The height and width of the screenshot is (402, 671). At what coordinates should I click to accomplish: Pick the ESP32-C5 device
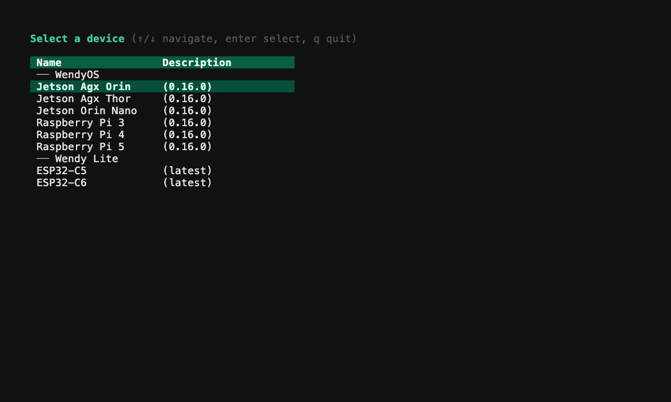coord(162,171)
